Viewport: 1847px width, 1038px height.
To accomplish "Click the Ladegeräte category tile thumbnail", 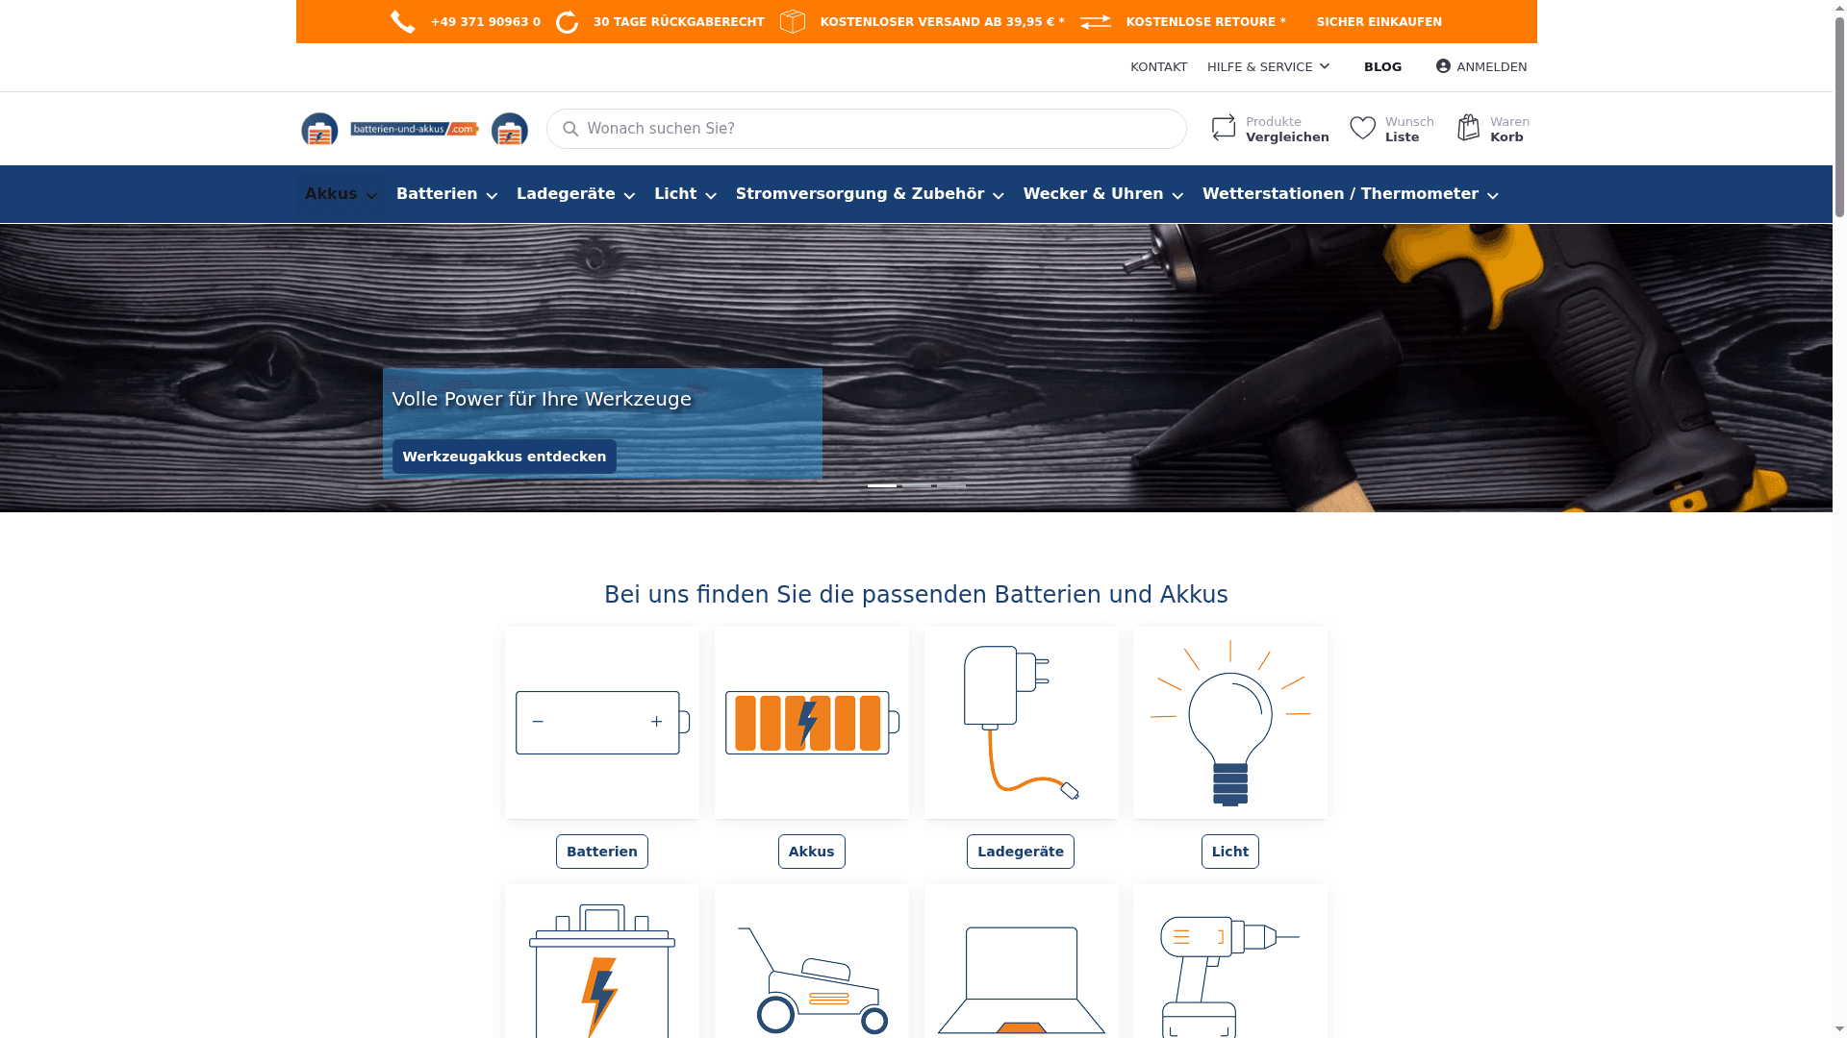I will point(1020,723).
